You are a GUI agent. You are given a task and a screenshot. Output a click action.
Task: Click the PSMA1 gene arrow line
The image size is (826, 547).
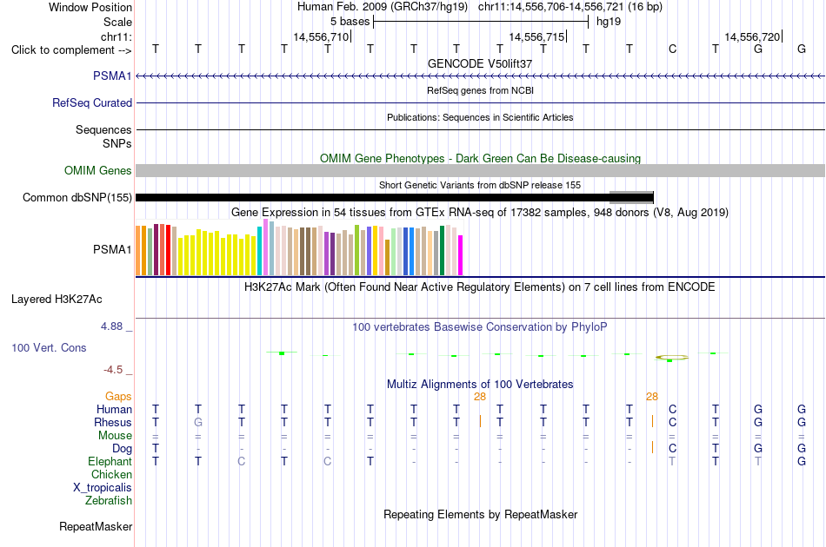click(480, 76)
